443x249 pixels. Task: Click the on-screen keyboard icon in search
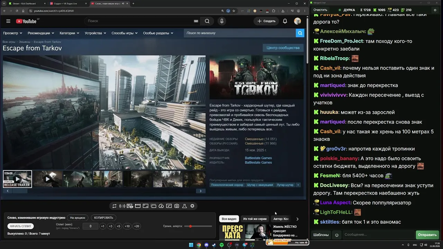196,21
